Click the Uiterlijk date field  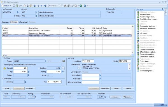[125, 61]
